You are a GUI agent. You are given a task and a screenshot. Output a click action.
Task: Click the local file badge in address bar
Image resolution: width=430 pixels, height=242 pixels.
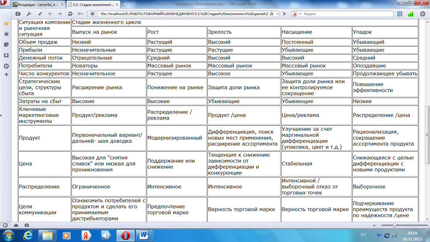point(93,14)
